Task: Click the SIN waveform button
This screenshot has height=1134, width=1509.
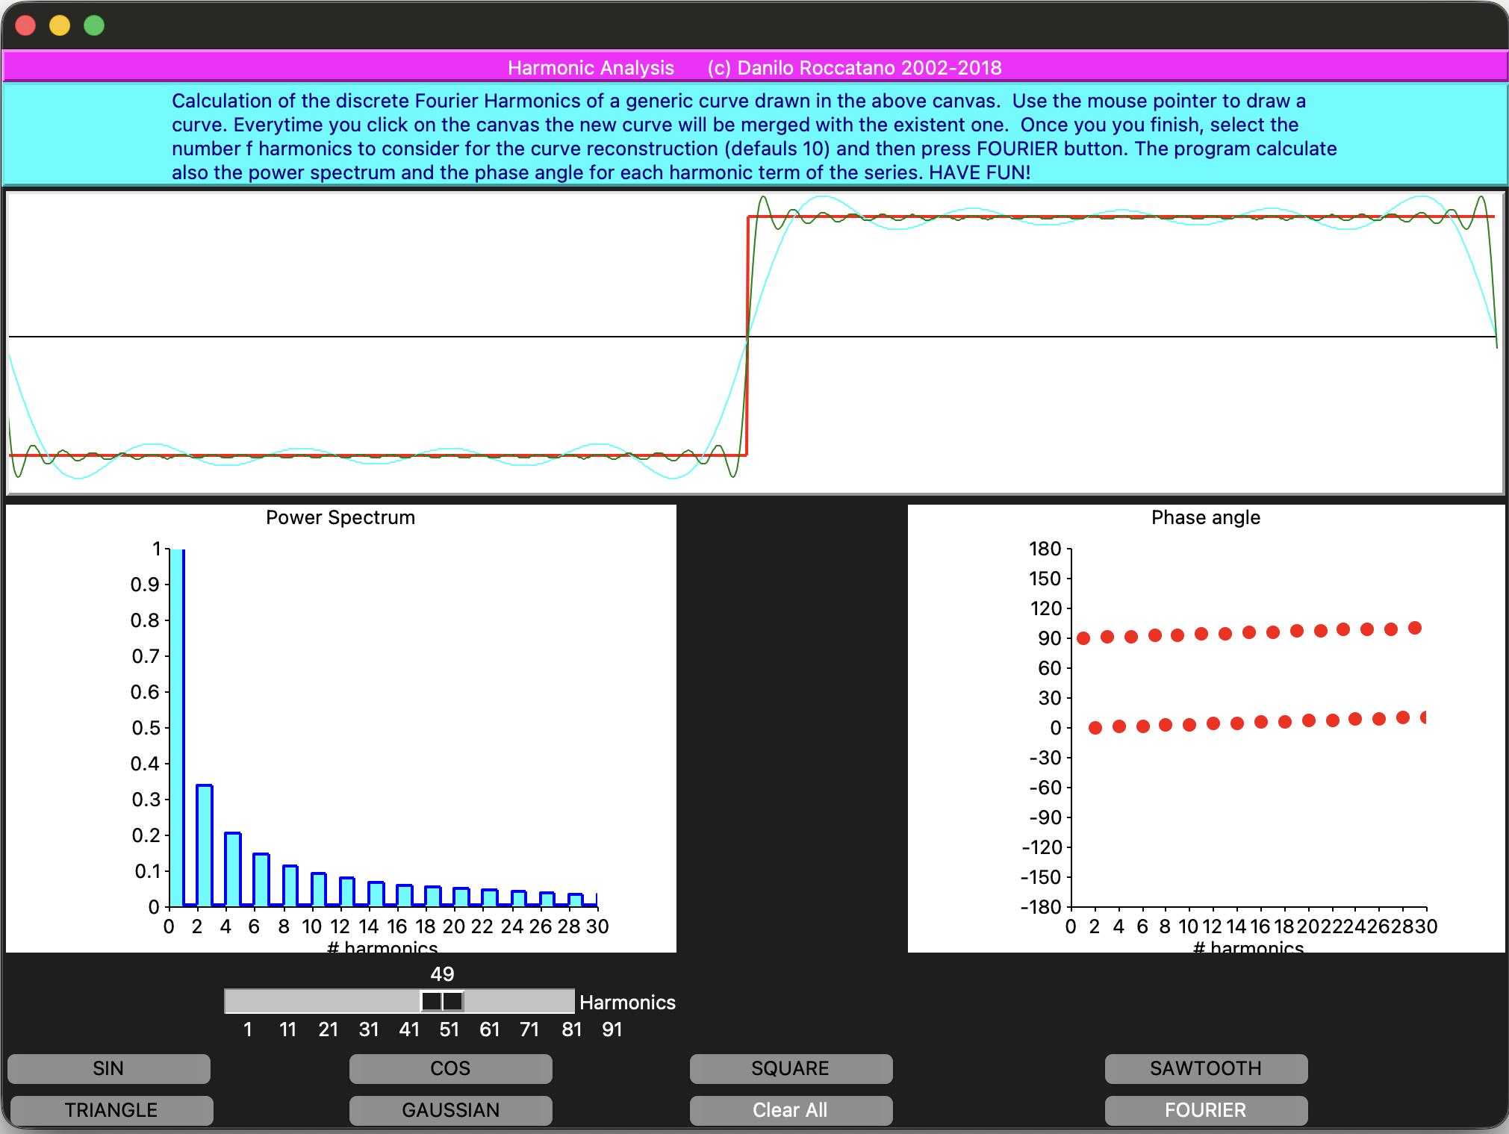Action: tap(109, 1068)
